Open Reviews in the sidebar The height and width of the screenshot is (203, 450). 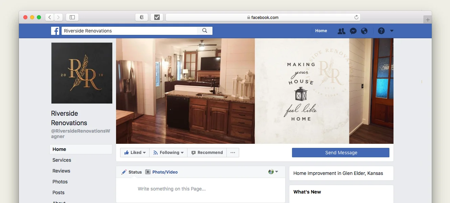point(61,171)
